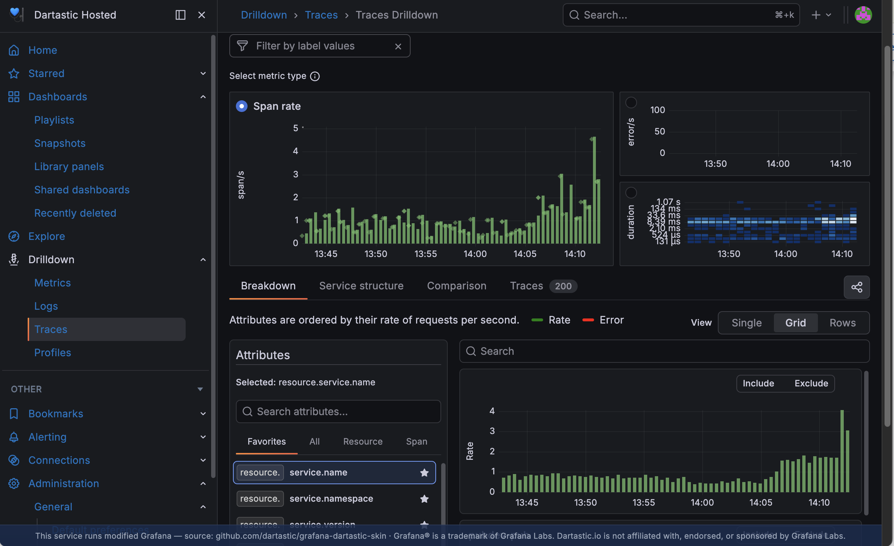Viewport: 894px width, 546px height.
Task: Open Snapshots in the sidebar
Action: [x=60, y=143]
